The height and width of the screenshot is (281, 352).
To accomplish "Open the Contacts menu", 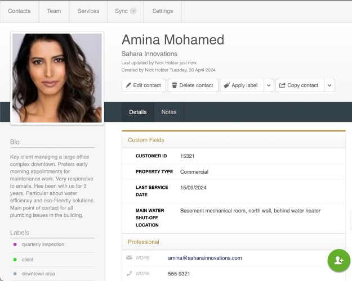I will click(x=19, y=11).
